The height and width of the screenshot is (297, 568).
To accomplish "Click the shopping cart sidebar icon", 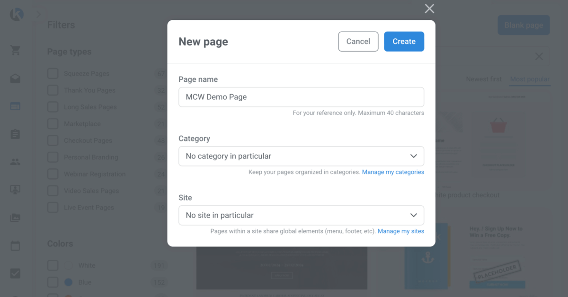I will tap(15, 51).
